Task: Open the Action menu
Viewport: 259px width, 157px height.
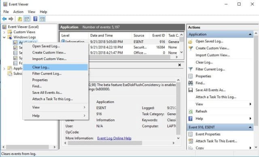Action: pos(18,12)
